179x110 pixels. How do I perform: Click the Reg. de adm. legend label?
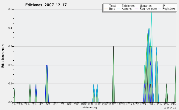149,9
